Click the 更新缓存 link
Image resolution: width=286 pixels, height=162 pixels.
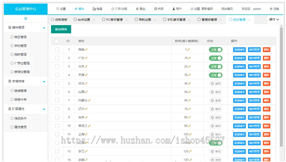207,9
